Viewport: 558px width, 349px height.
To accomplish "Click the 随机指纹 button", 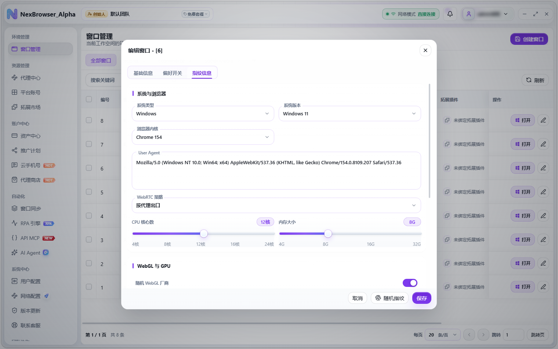I will coord(390,298).
